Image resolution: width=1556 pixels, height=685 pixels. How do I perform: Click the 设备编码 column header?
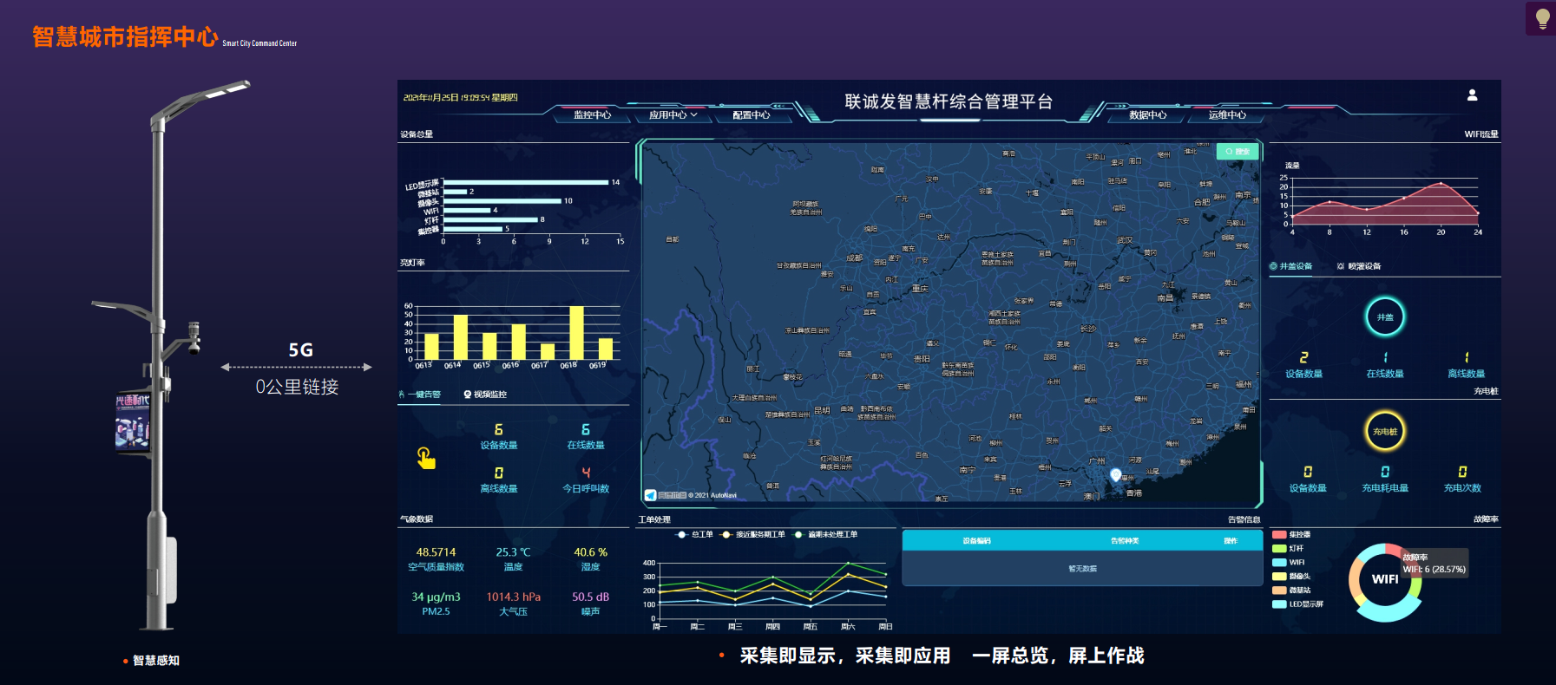(976, 541)
